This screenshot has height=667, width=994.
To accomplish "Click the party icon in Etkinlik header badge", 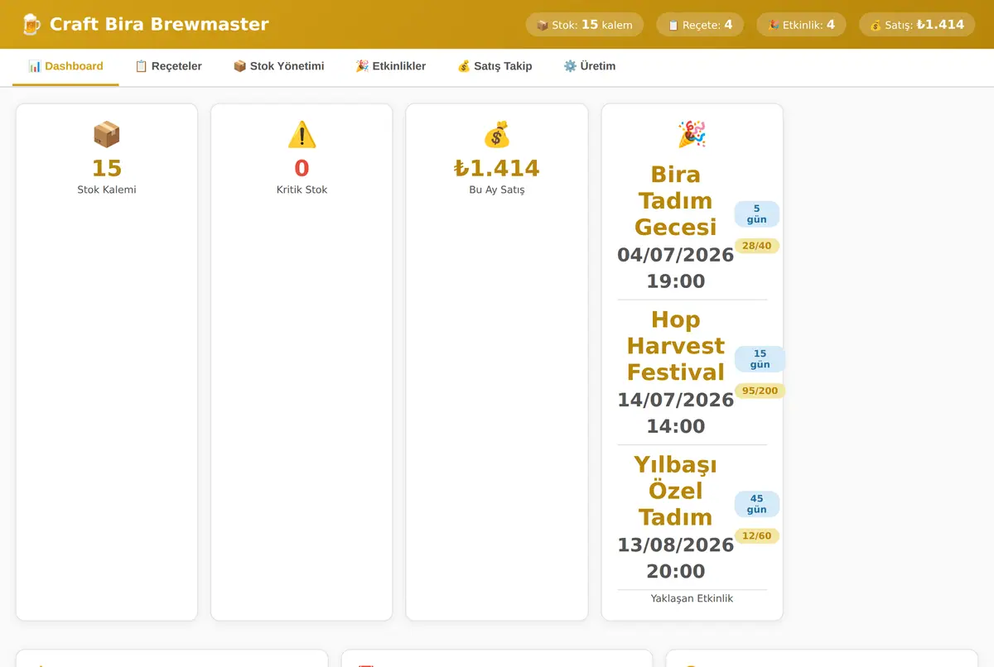I will coord(774,26).
